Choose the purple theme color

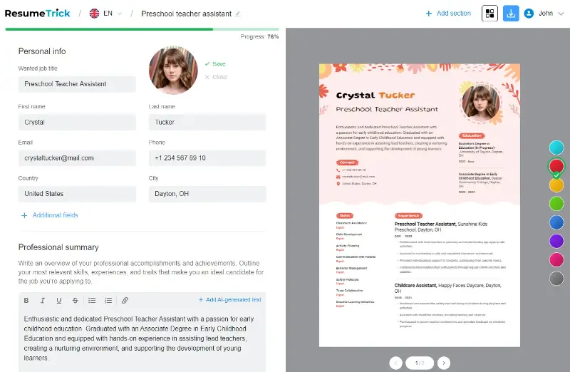[556, 241]
